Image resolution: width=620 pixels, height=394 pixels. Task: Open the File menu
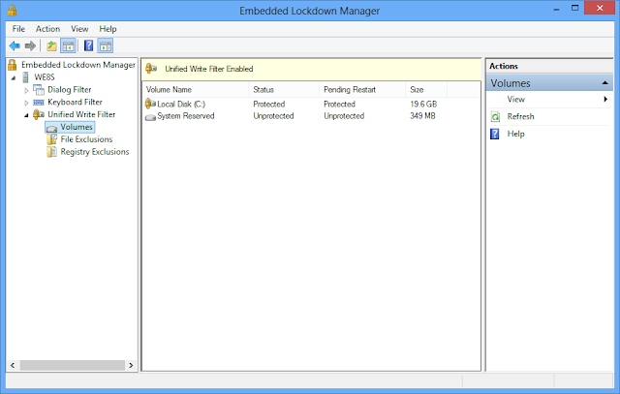click(18, 29)
